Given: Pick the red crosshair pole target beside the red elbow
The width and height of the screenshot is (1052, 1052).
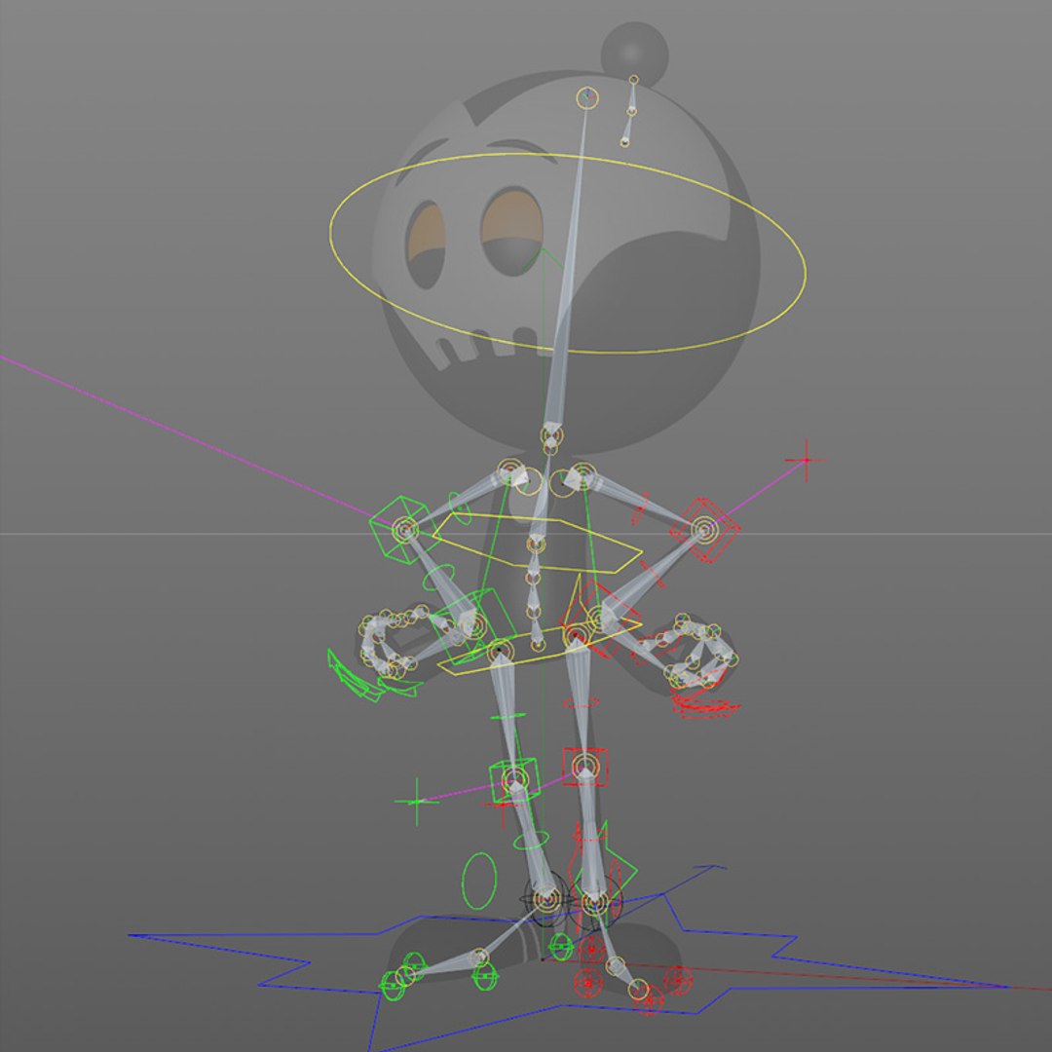Looking at the screenshot, I should 806,460.
